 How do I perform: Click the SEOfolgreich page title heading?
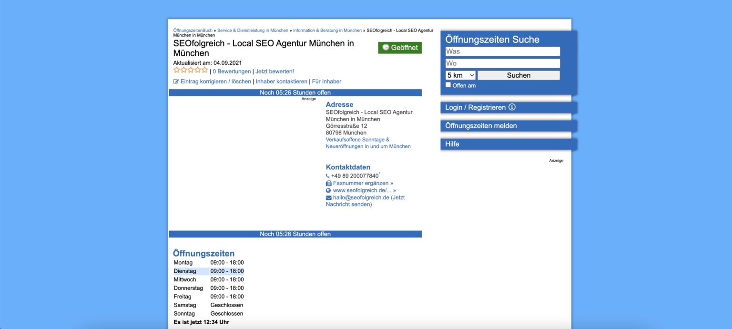[264, 48]
